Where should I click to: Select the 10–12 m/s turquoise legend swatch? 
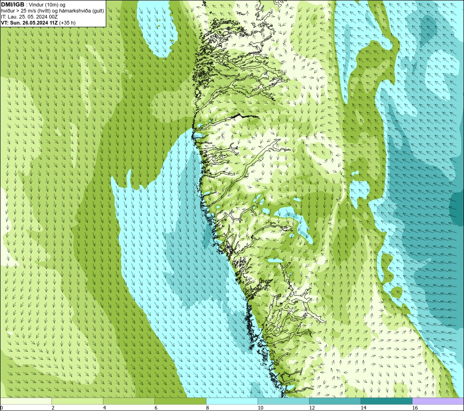(283, 401)
